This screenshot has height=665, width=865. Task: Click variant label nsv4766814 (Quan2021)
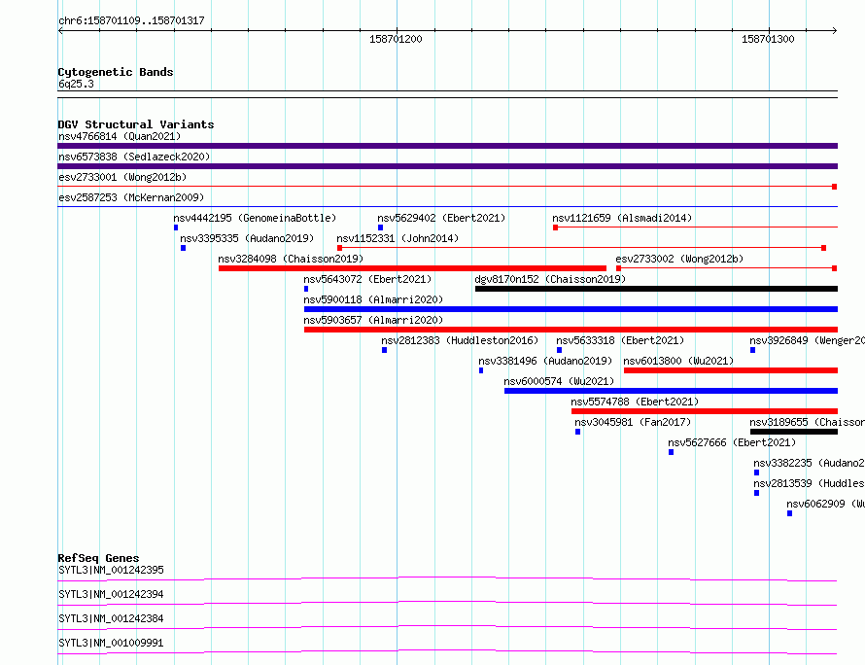[120, 136]
